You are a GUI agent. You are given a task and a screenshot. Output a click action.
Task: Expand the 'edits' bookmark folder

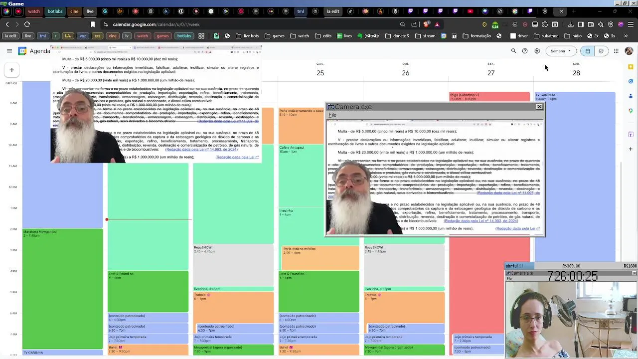coord(323,36)
